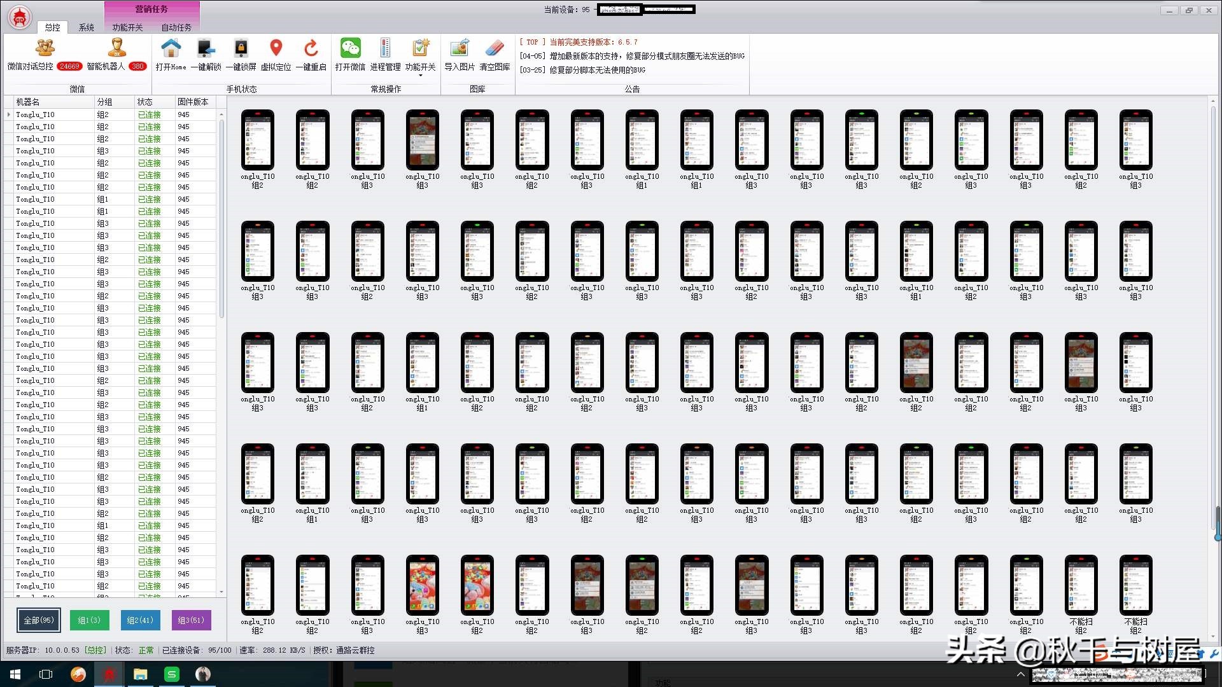Click 一键解锁 to unlock phones
Screen dimensions: 1222x687
coord(206,55)
